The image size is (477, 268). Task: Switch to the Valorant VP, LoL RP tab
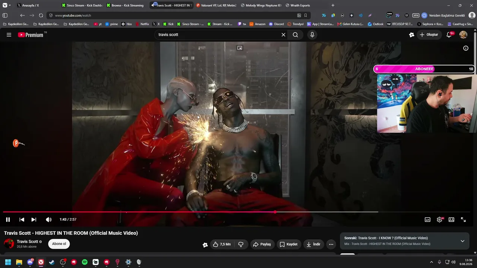coord(216,5)
